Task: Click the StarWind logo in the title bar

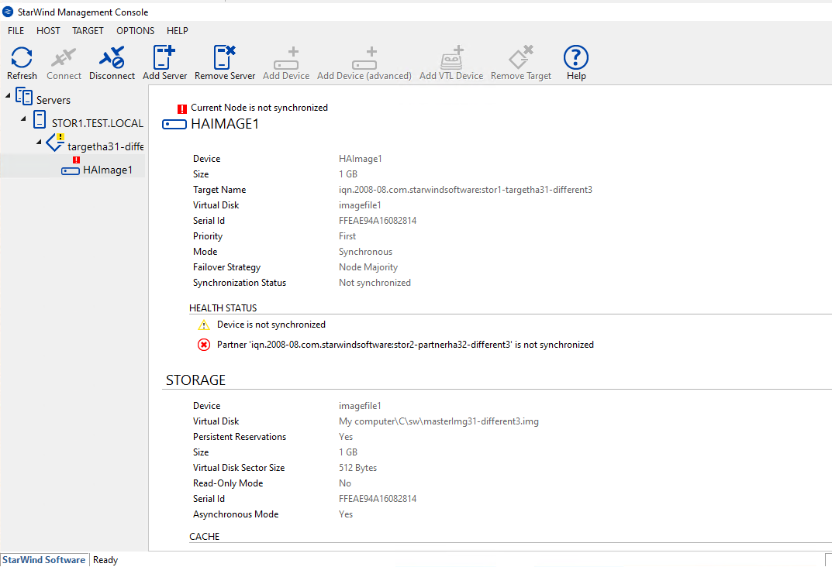Action: point(8,12)
